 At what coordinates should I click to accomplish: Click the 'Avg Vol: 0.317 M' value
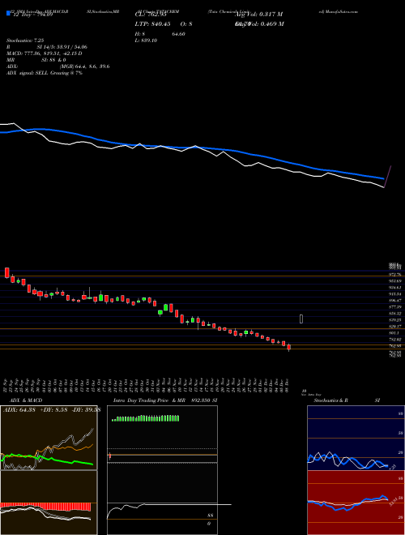coord(258,15)
